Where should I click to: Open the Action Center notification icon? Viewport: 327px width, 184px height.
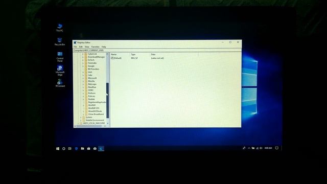click(x=277, y=148)
